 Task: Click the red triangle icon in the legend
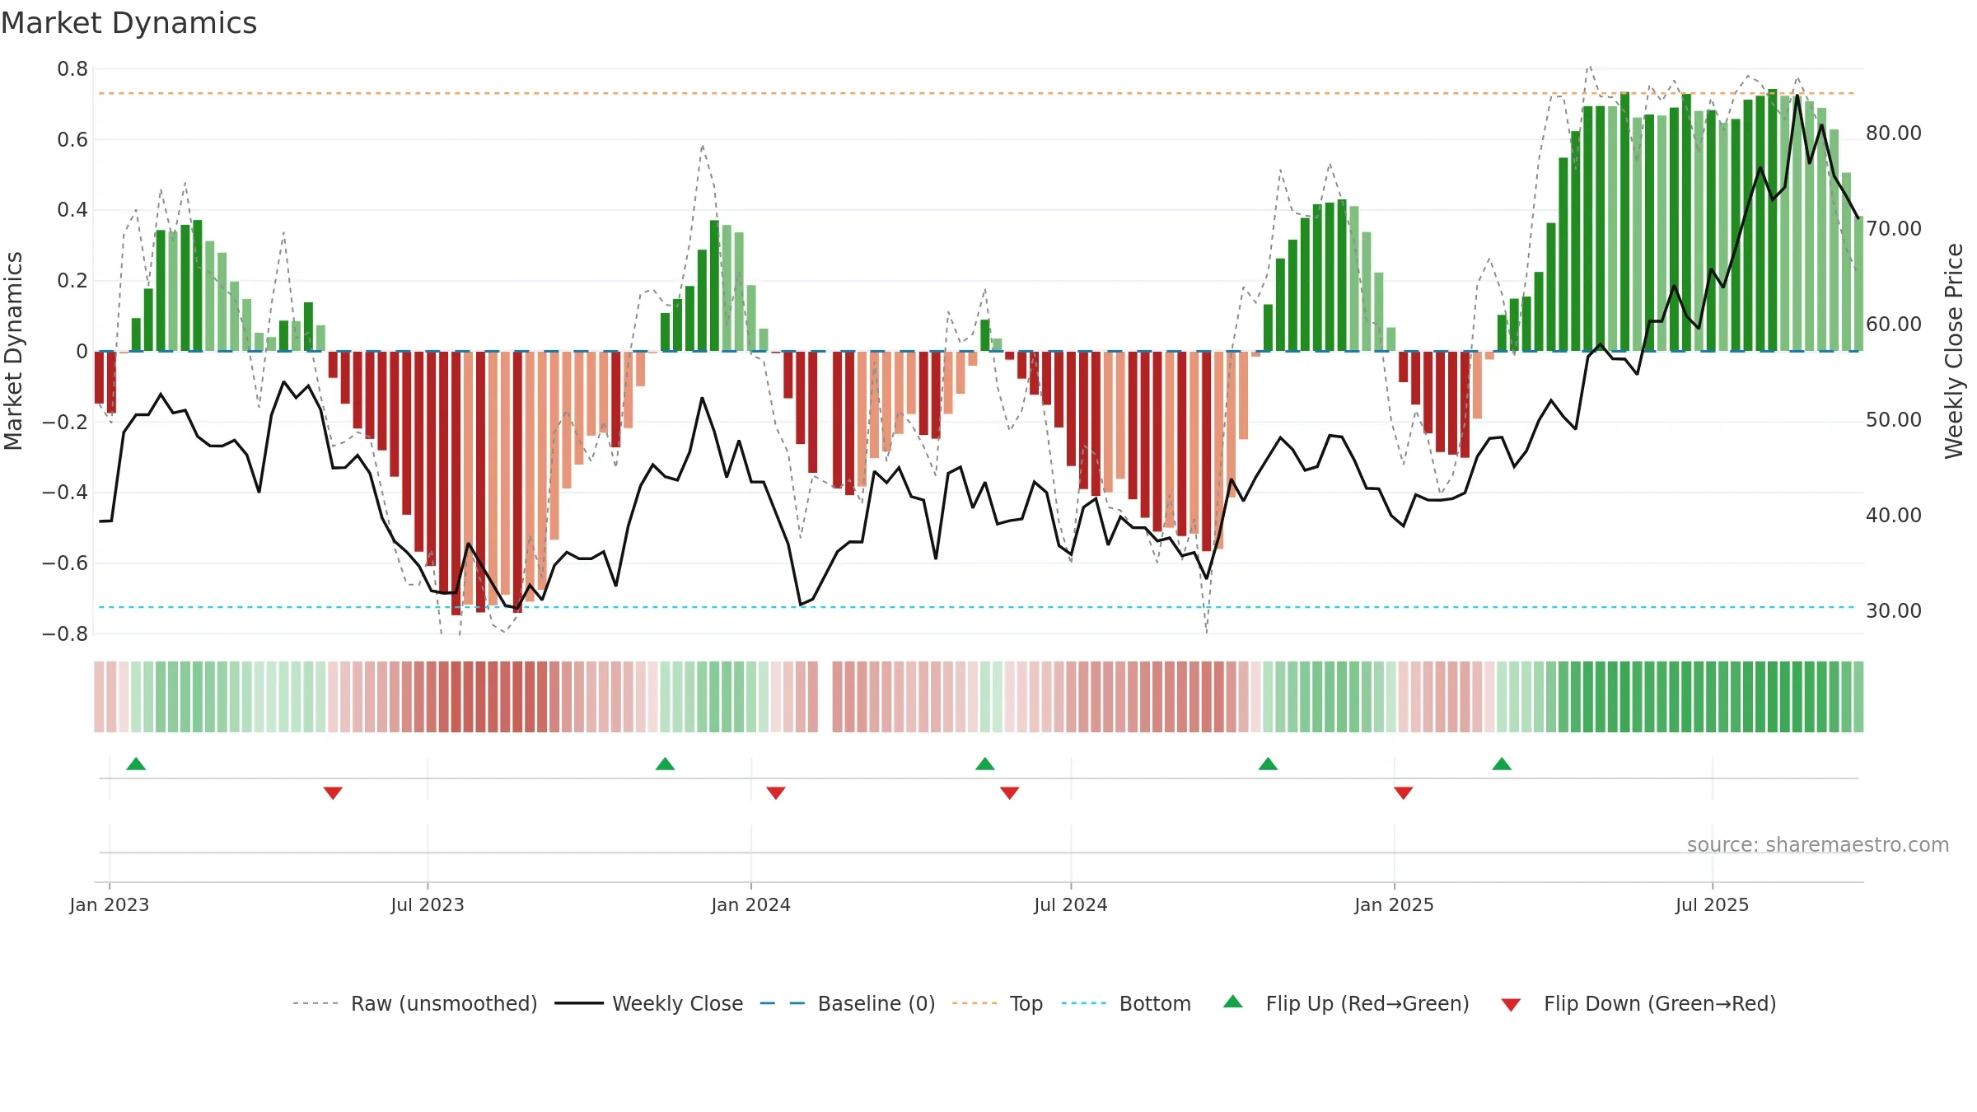click(x=1511, y=1005)
